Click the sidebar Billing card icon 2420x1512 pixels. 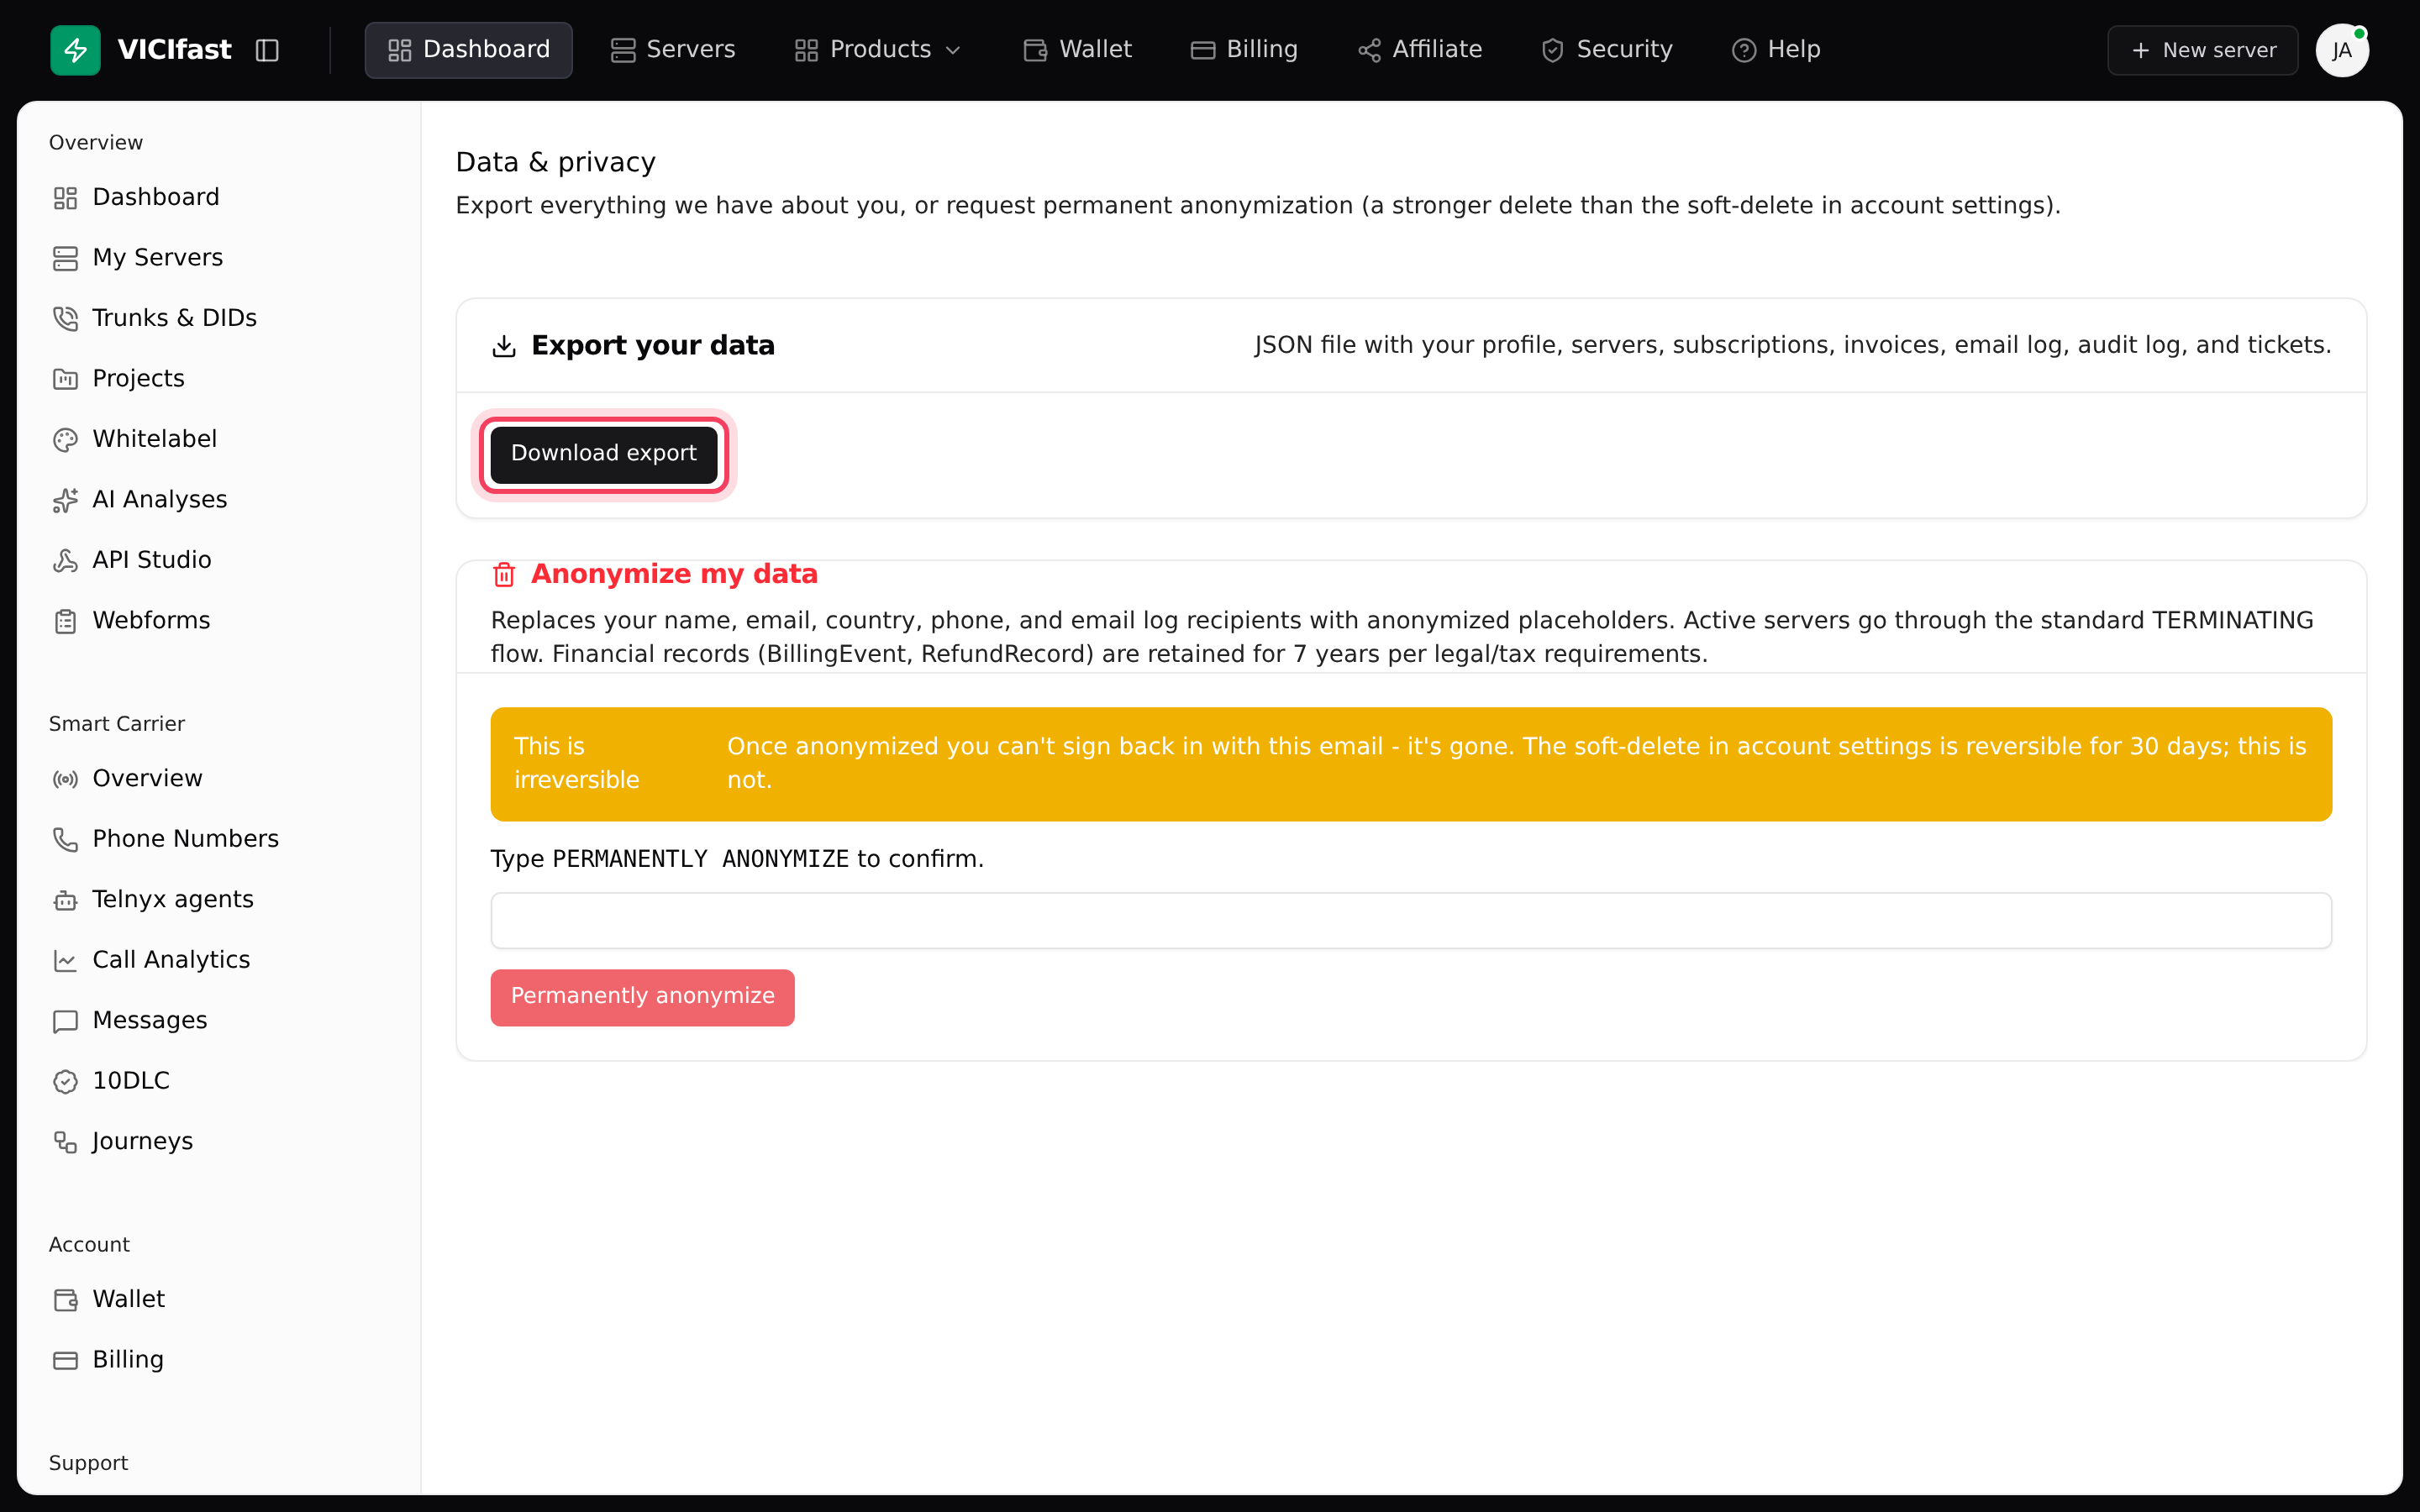click(65, 1360)
